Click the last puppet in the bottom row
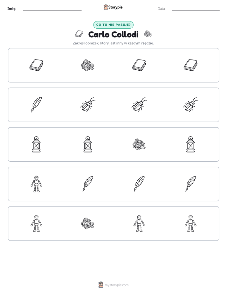 coord(190,223)
